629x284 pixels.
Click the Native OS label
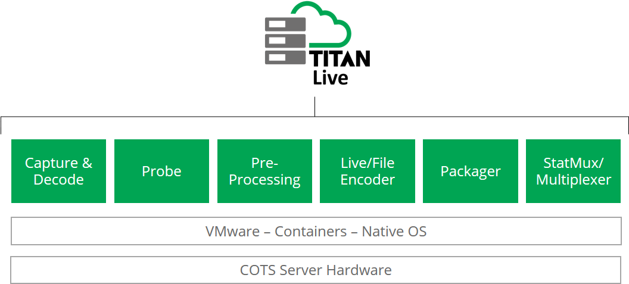394,232
